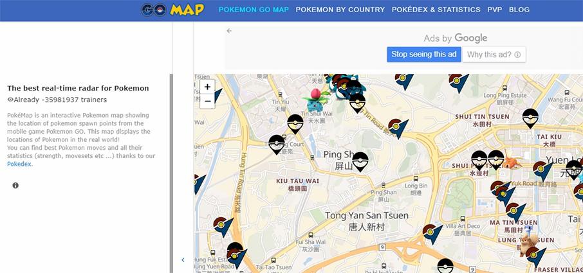Go to Pokédex & Statistics
583x273 pixels.
click(x=436, y=10)
